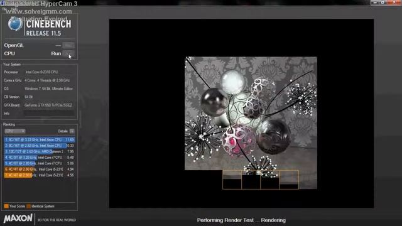
Task: Click the Windows 7 64 Bit OS value
Action: click(49, 89)
